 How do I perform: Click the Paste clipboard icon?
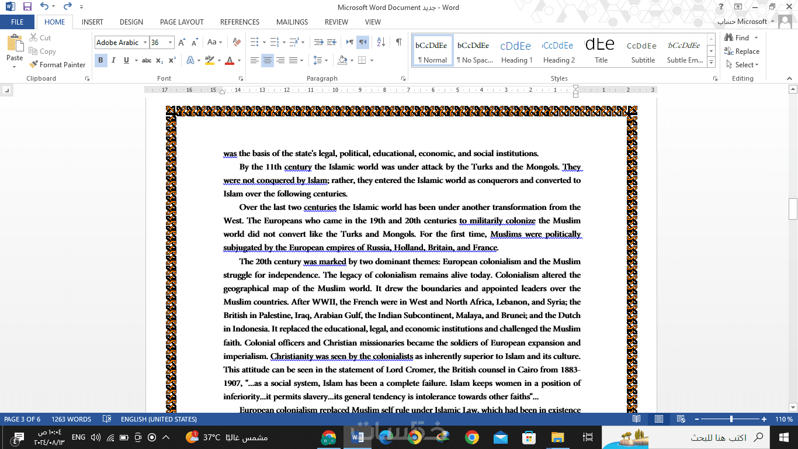click(x=15, y=43)
